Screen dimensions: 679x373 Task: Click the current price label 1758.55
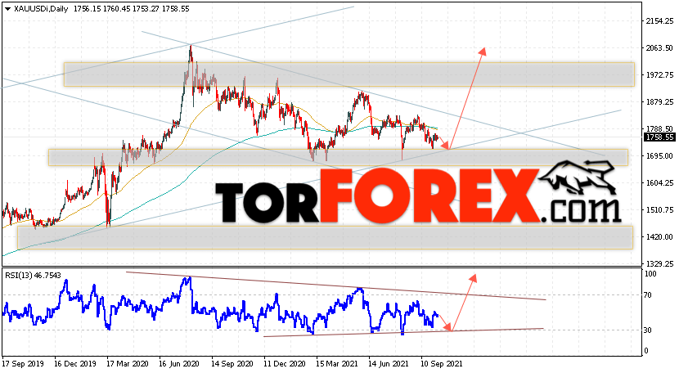659,137
